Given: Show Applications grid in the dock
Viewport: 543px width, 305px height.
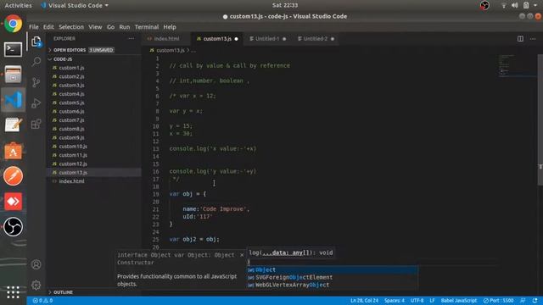Looking at the screenshot, I should point(14,292).
